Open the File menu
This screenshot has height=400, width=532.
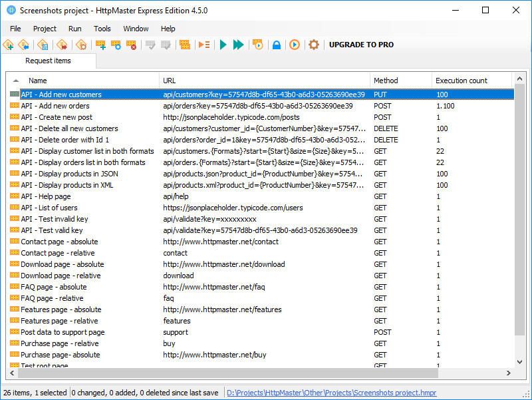pyautogui.click(x=15, y=29)
